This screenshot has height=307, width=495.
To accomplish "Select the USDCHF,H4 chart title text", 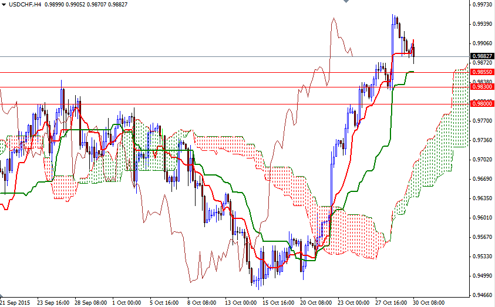I will click(x=25, y=5).
